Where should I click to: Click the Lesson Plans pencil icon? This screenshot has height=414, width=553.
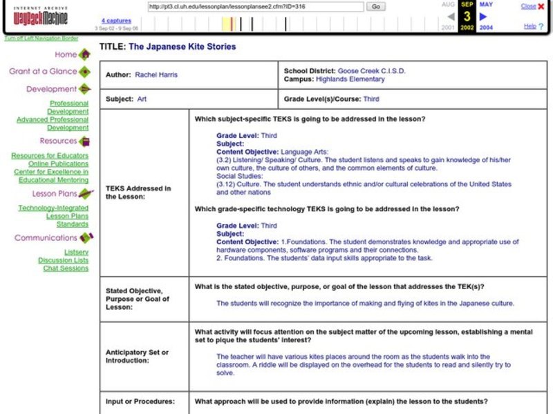[86, 194]
